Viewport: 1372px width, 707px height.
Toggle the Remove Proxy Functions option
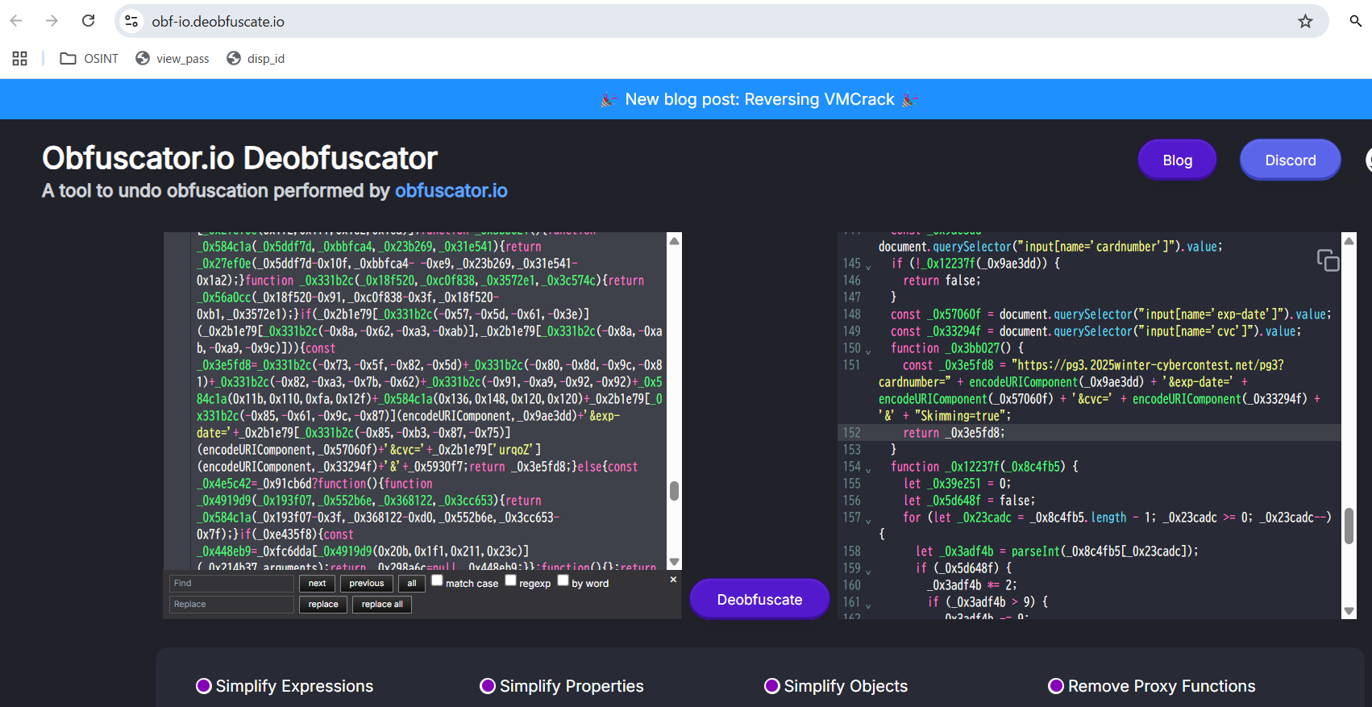point(1056,686)
